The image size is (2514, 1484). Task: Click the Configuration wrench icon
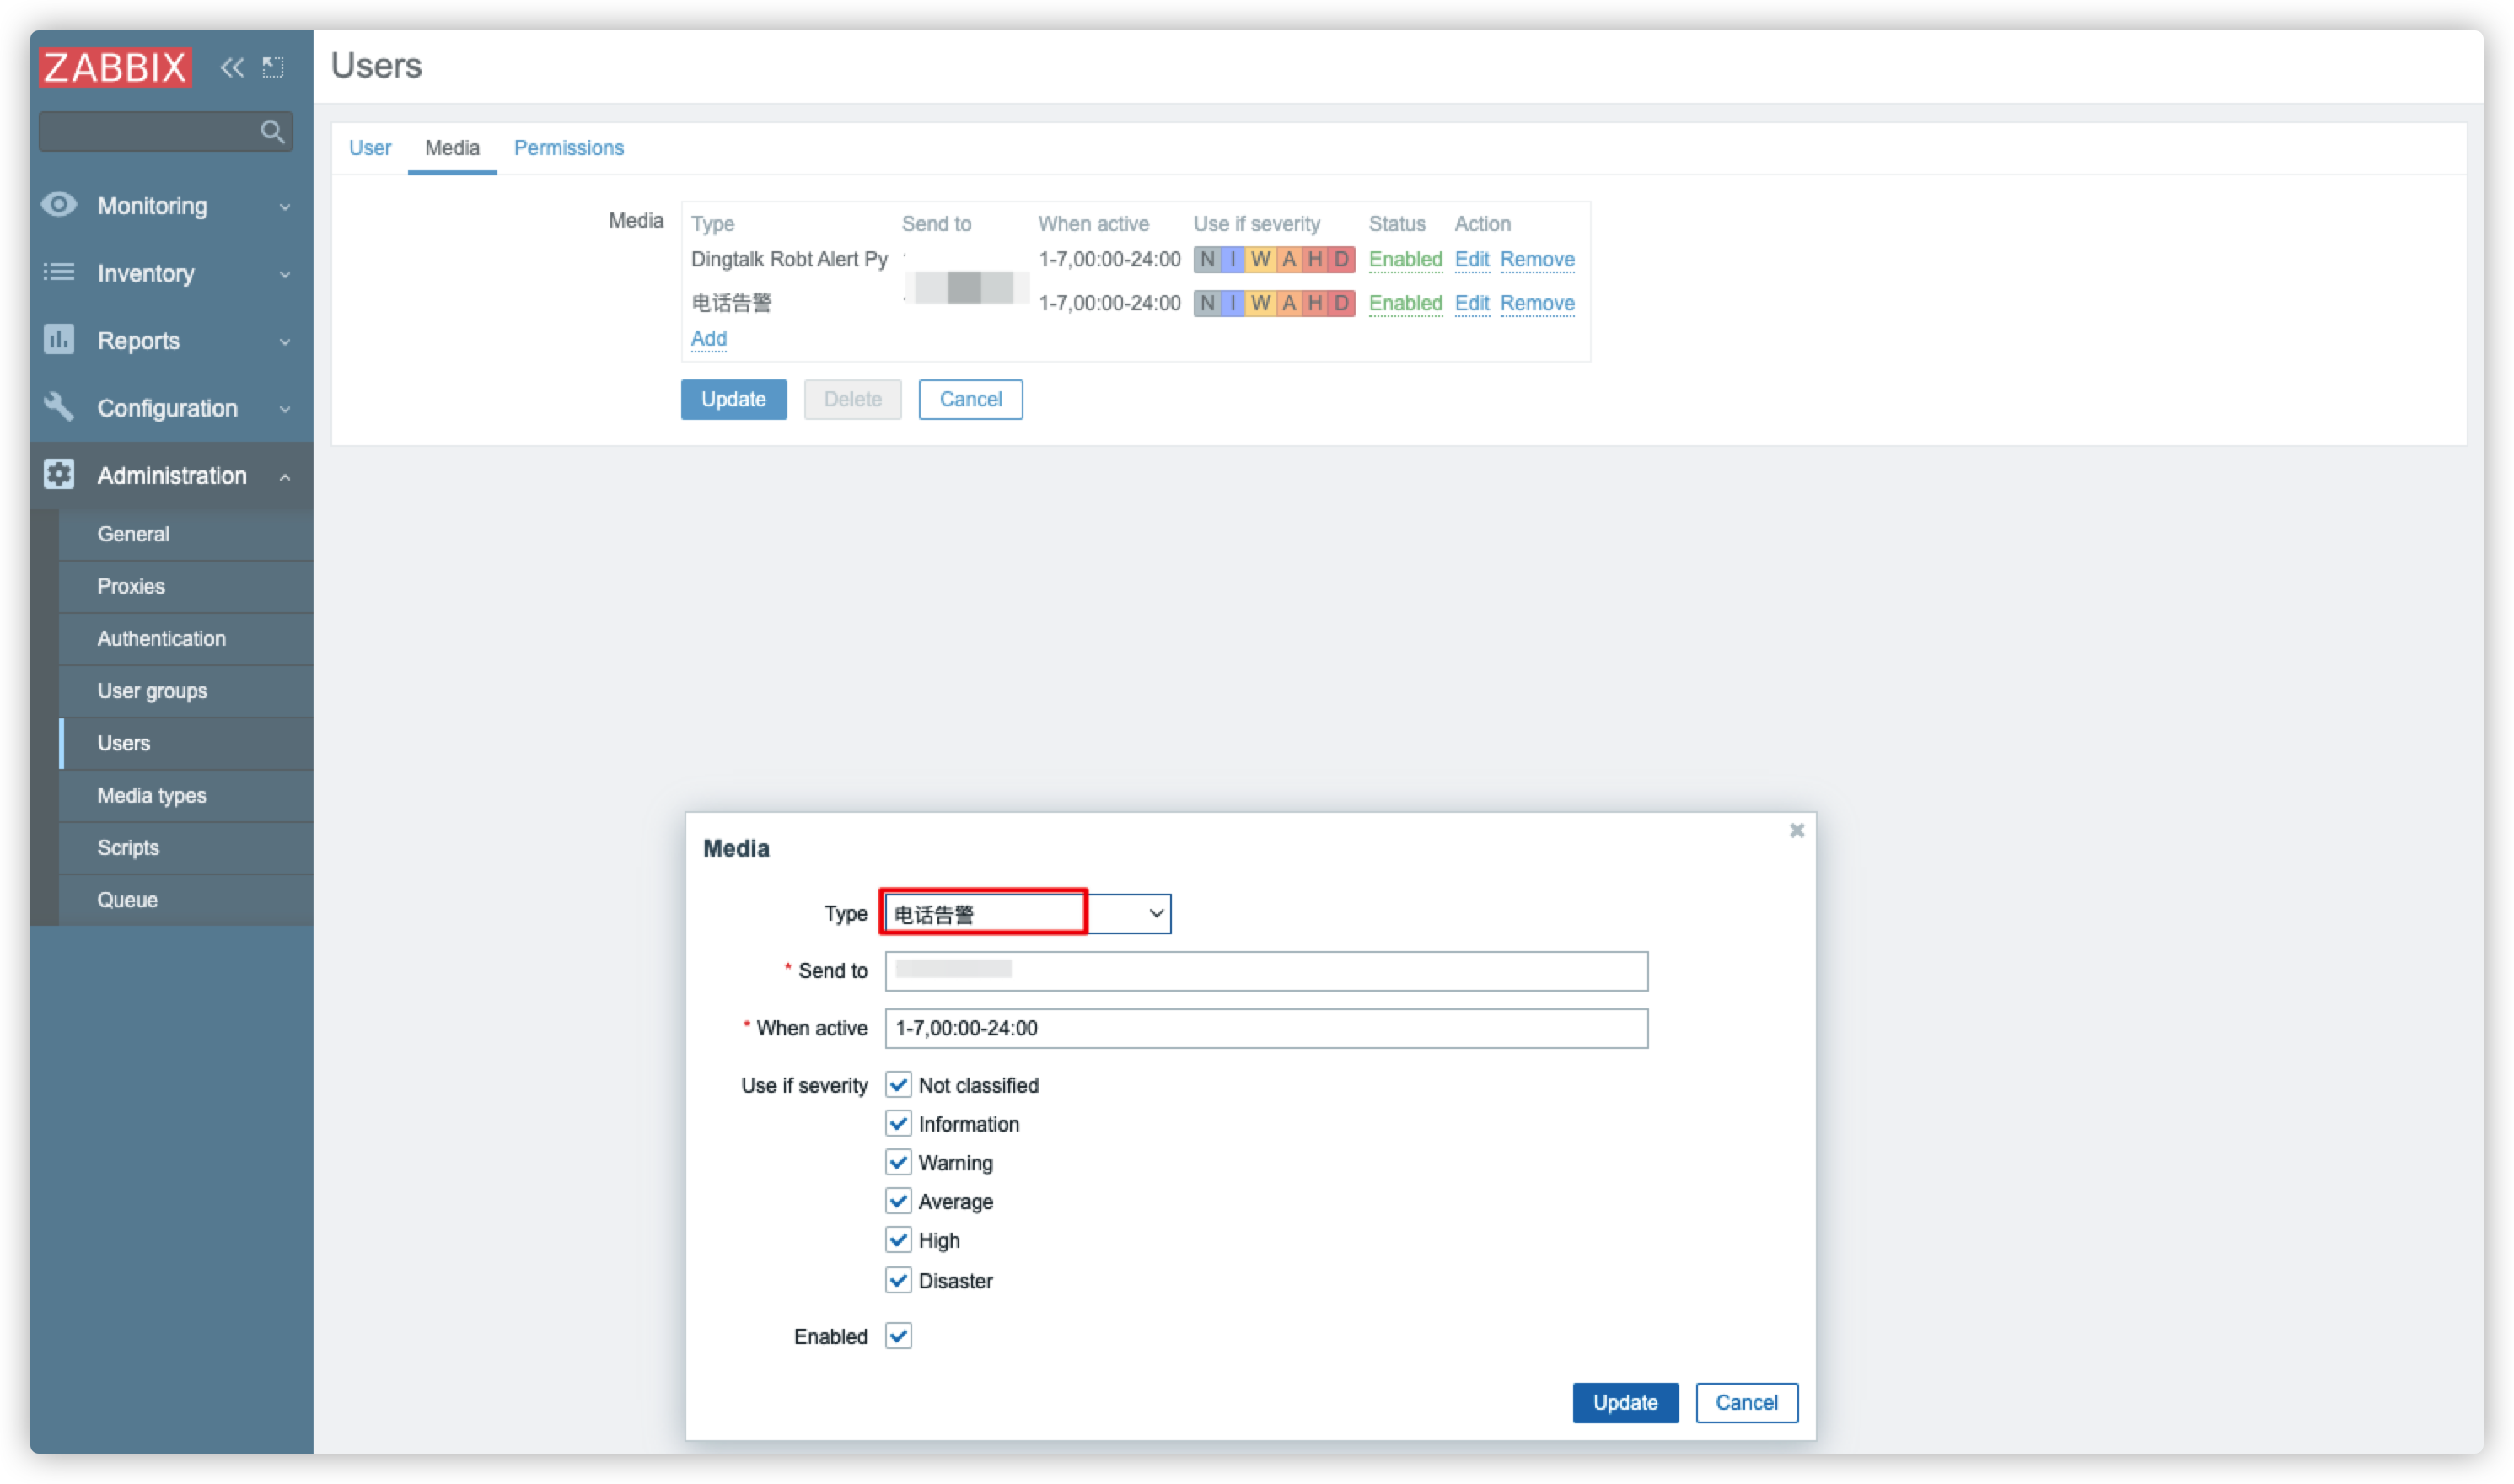[x=59, y=407]
